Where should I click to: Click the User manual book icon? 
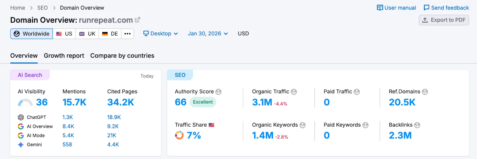(x=380, y=8)
